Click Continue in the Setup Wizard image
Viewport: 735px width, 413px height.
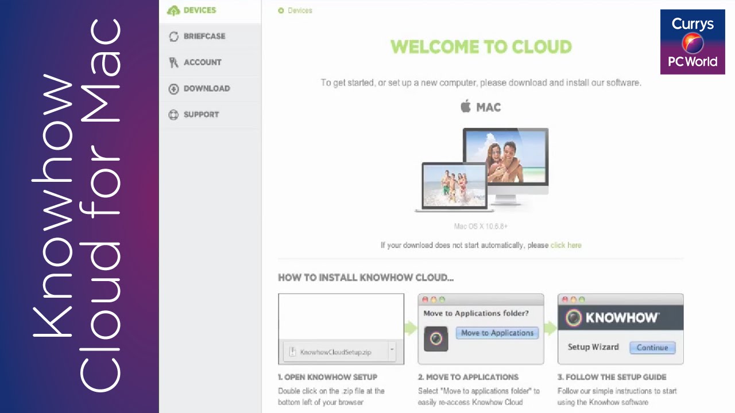[652, 347]
